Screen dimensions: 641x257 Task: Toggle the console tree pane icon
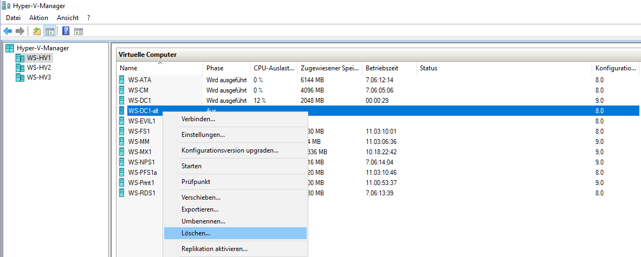(x=49, y=31)
